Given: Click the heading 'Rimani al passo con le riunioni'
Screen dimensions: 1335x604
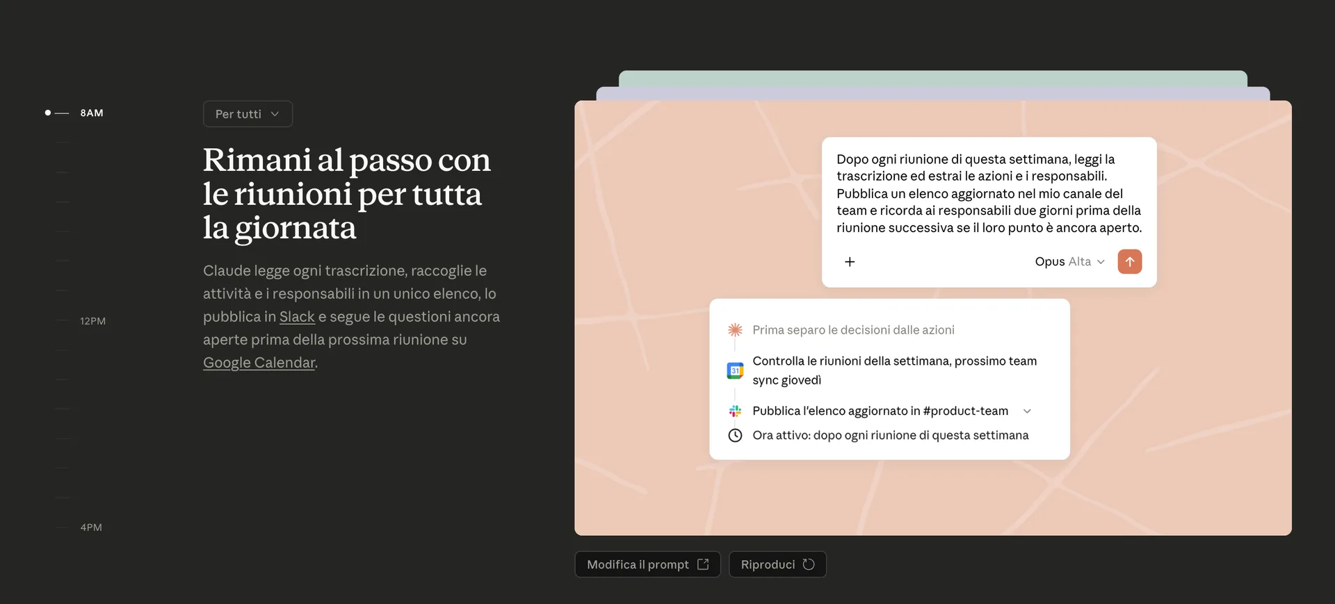Looking at the screenshot, I should 347,194.
